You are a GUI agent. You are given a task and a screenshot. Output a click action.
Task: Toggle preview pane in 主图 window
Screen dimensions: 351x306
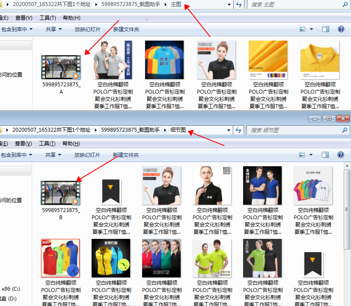(326, 29)
